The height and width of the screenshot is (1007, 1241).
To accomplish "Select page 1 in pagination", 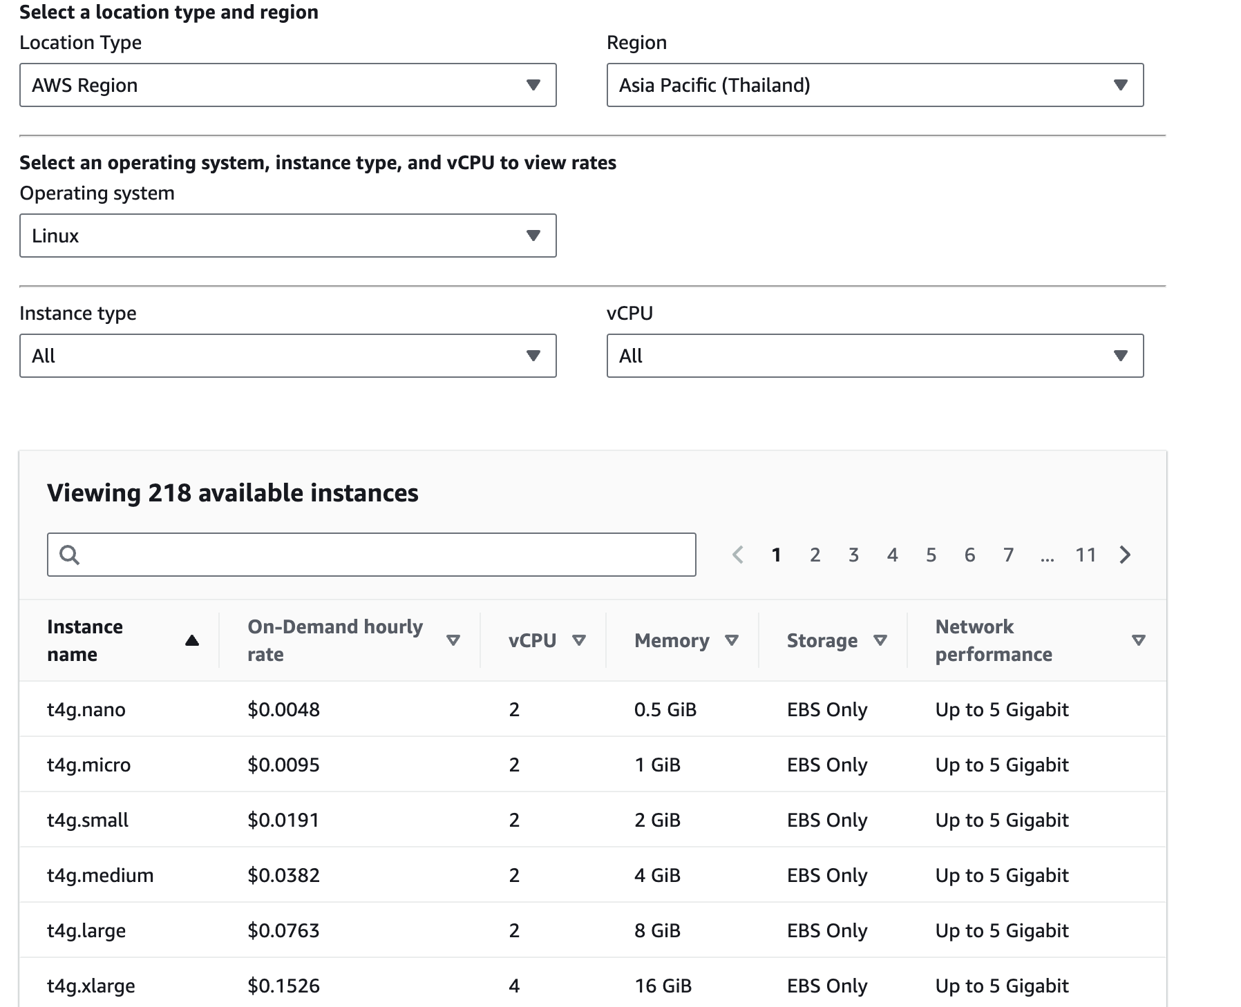I will pyautogui.click(x=776, y=555).
